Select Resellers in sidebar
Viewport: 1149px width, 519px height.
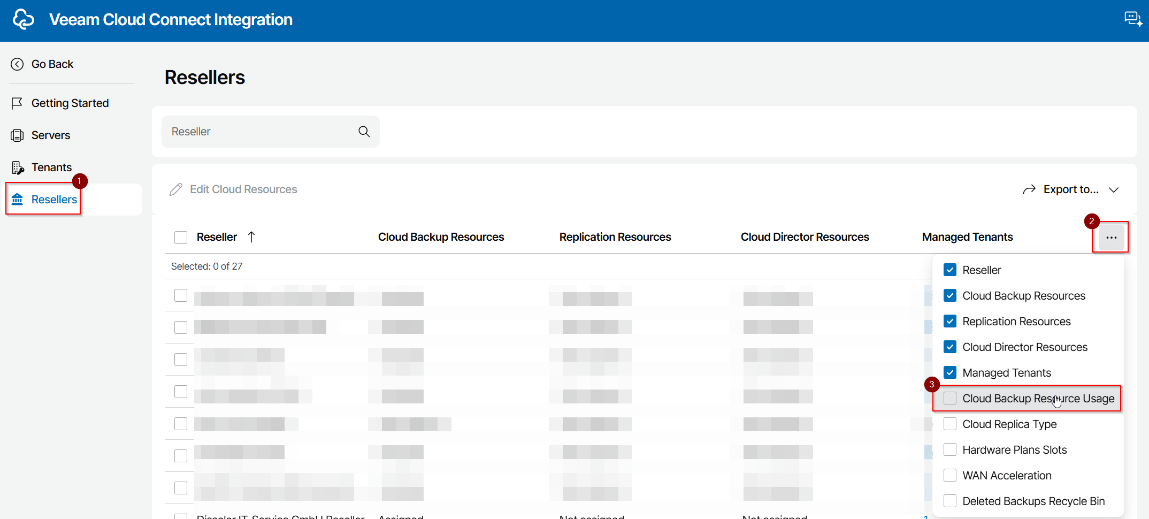point(54,200)
